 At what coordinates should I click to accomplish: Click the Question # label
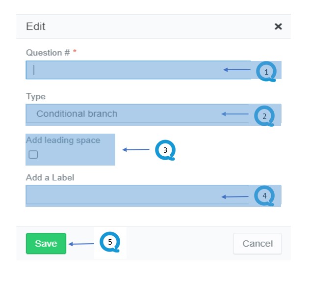point(48,53)
